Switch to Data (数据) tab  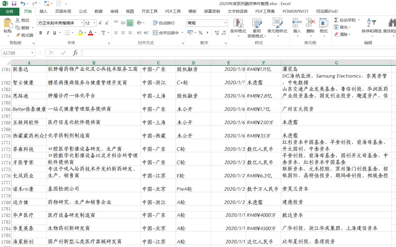click(99, 11)
